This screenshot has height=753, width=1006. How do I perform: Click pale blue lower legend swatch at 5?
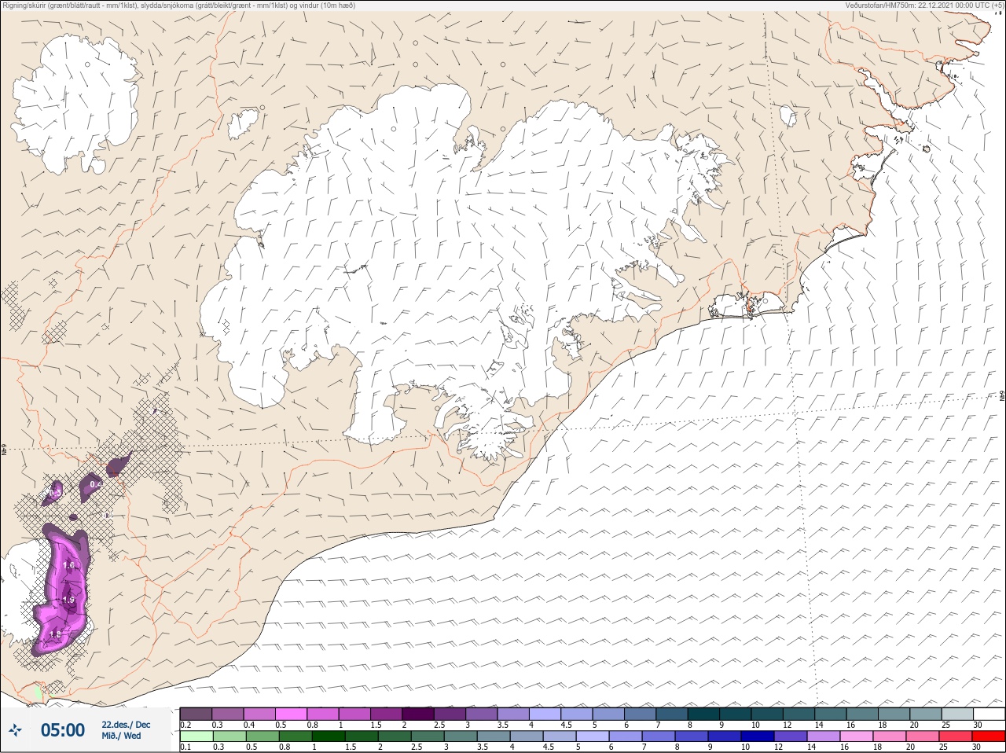point(592,736)
